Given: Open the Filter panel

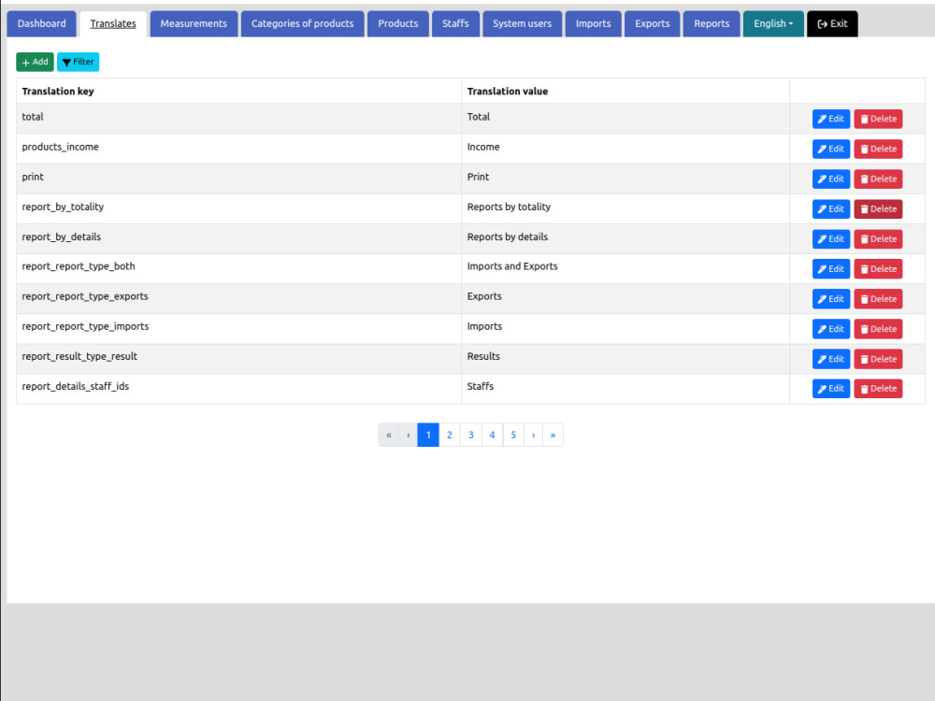Looking at the screenshot, I should (79, 62).
